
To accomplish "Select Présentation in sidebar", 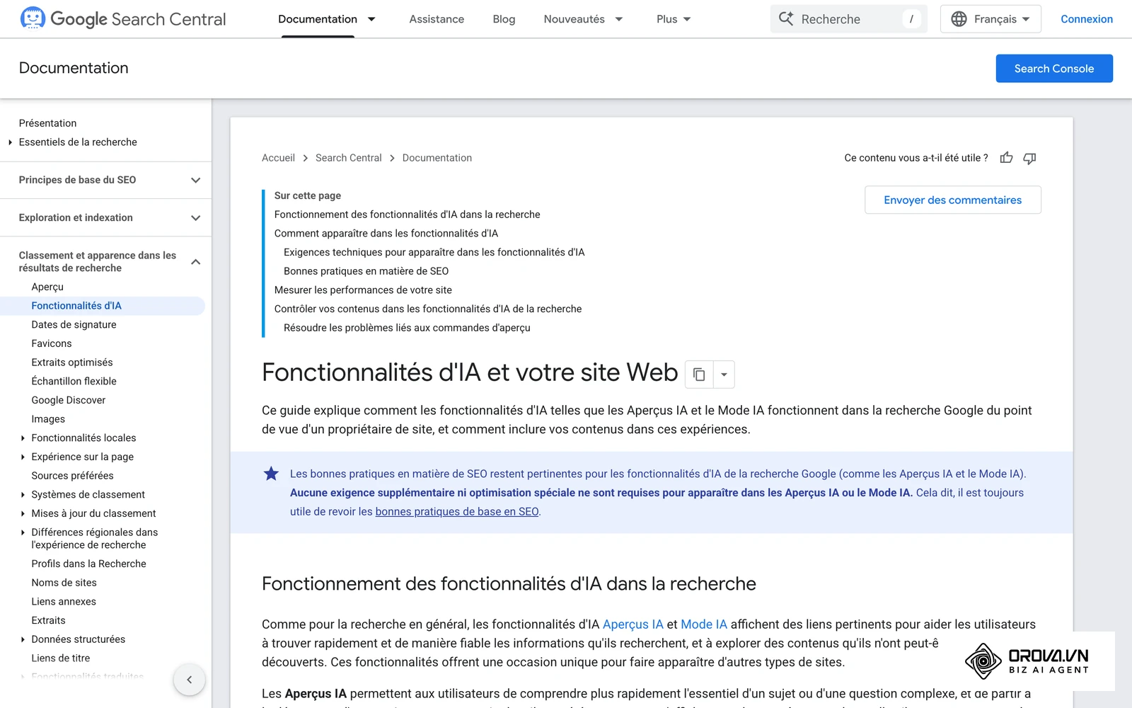I will (x=47, y=123).
